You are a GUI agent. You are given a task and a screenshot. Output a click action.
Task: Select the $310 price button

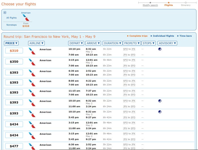coord(14,51)
